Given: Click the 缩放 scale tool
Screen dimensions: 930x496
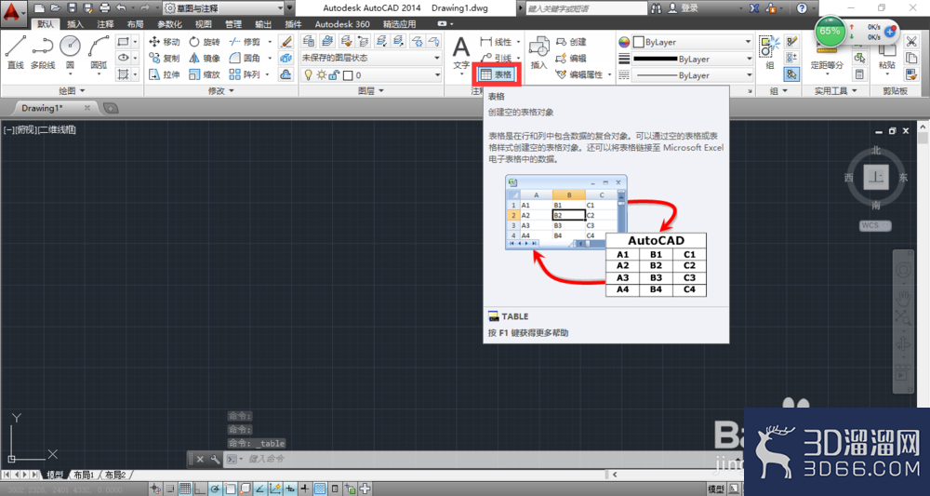Looking at the screenshot, I should click(x=205, y=74).
